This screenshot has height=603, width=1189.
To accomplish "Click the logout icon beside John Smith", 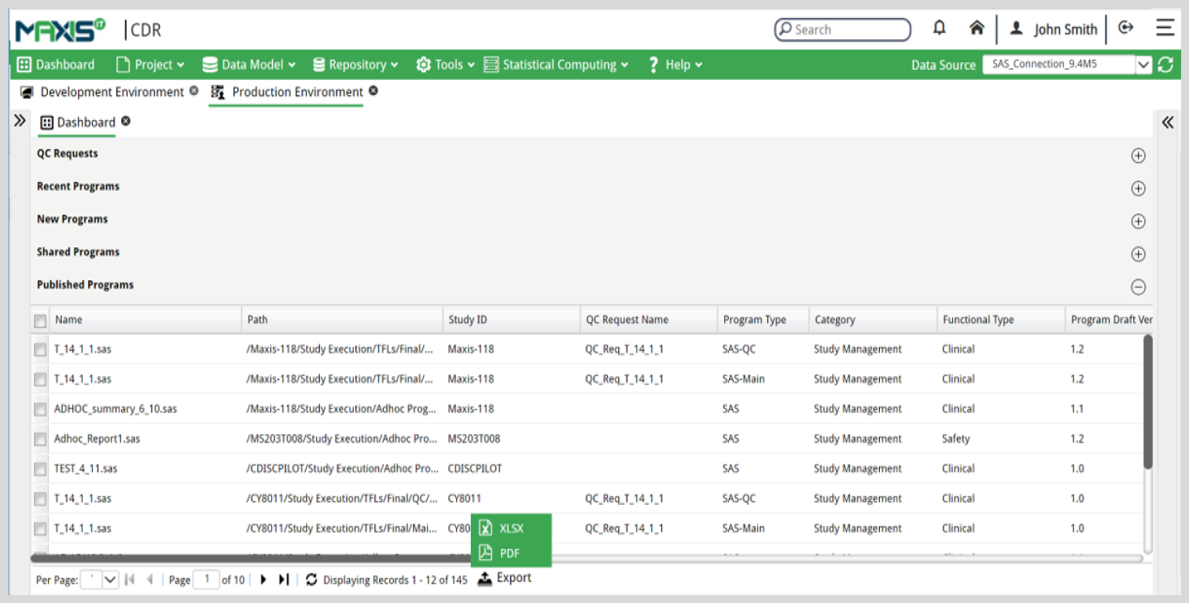I will [1126, 28].
